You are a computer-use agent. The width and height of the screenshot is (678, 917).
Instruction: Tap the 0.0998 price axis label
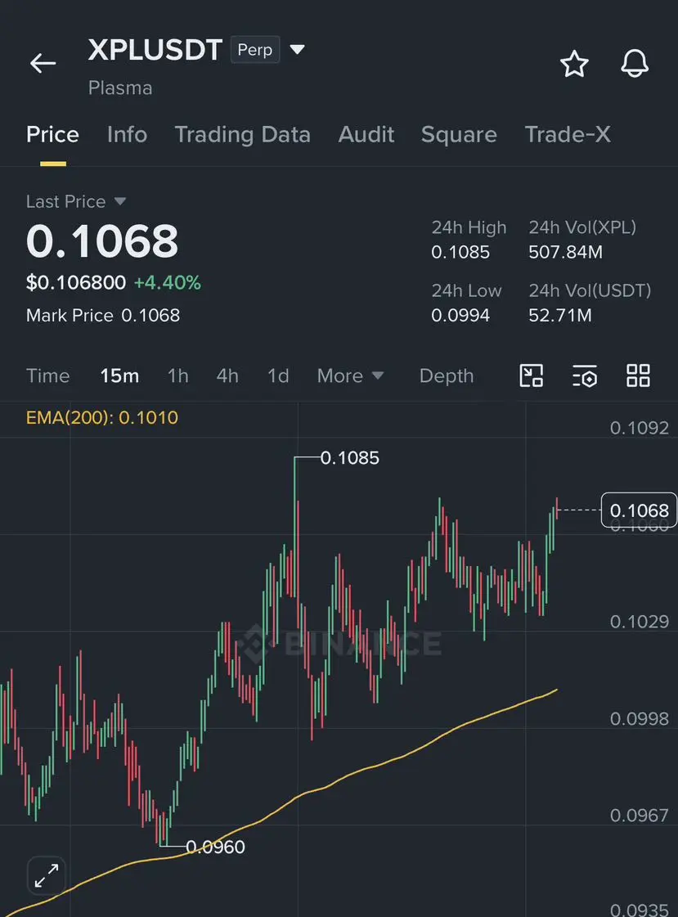click(x=640, y=718)
